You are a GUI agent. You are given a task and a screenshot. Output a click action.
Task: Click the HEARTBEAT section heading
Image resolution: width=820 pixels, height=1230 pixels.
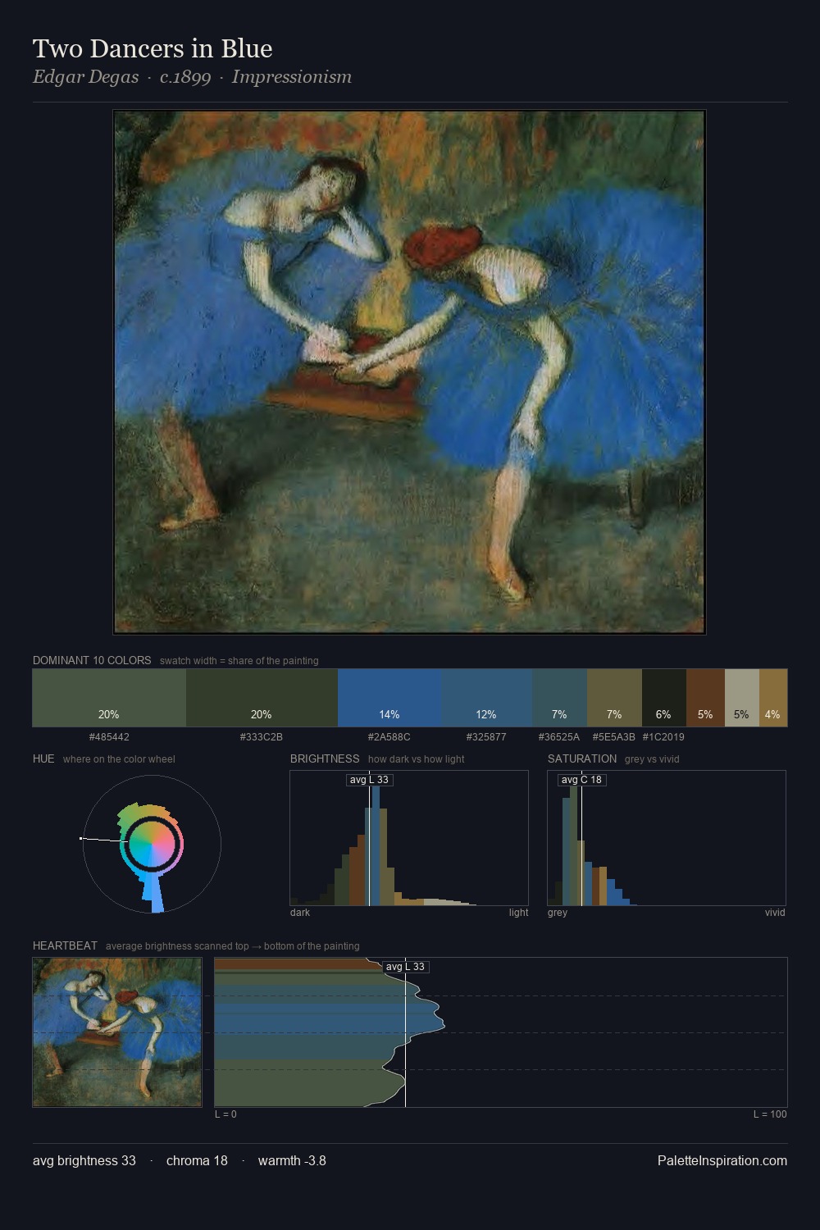point(65,945)
